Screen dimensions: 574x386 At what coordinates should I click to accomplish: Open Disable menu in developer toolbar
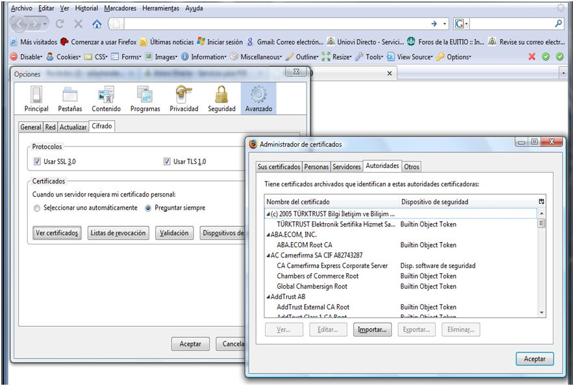tap(27, 56)
